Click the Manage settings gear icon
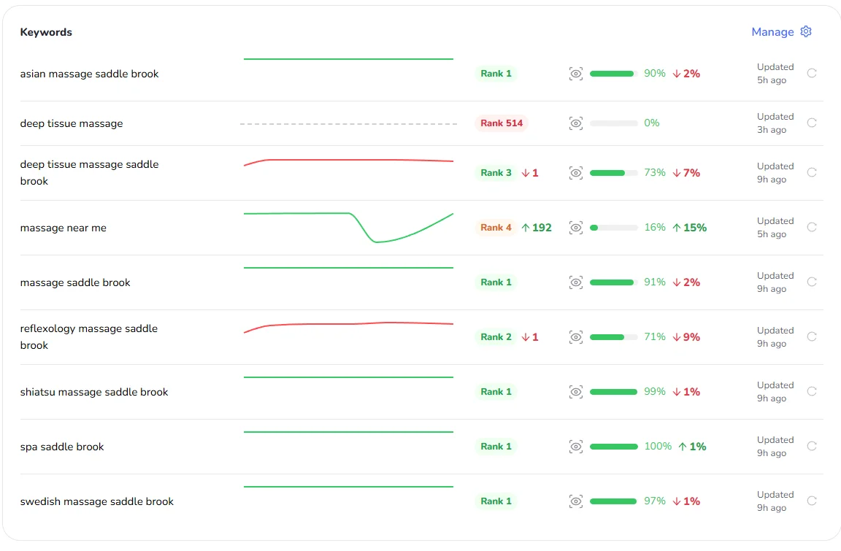Image resolution: width=841 pixels, height=551 pixels. coord(806,31)
